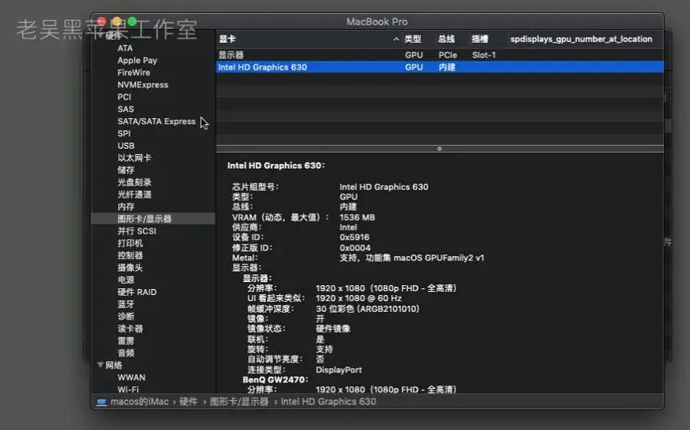Select WWAN under 网络
This screenshot has height=430, width=690.
click(x=131, y=378)
